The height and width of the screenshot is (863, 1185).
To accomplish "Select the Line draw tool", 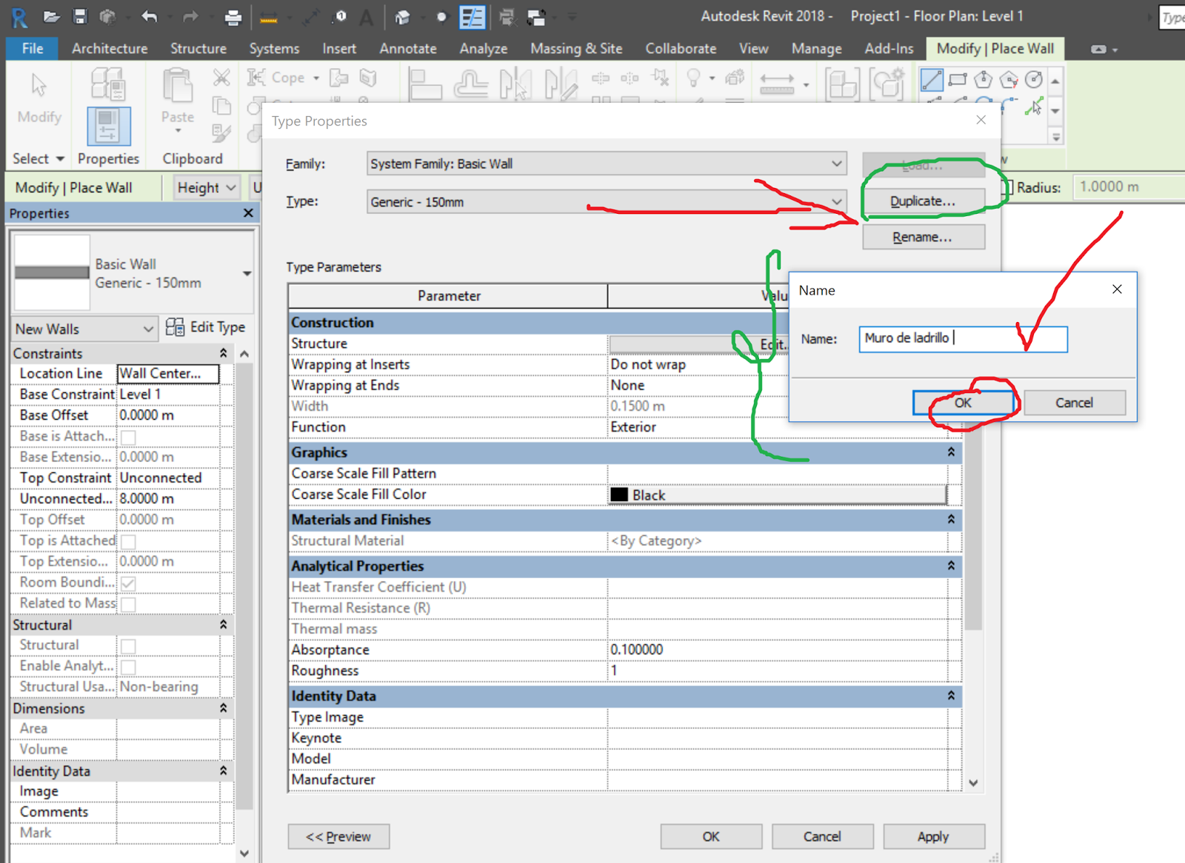I will pyautogui.click(x=932, y=78).
